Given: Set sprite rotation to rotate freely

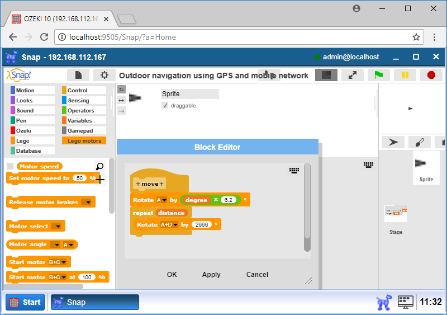Looking at the screenshot, I should point(121,90).
